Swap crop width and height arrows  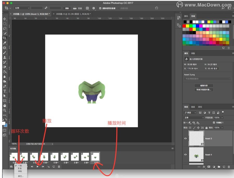coord(46,8)
